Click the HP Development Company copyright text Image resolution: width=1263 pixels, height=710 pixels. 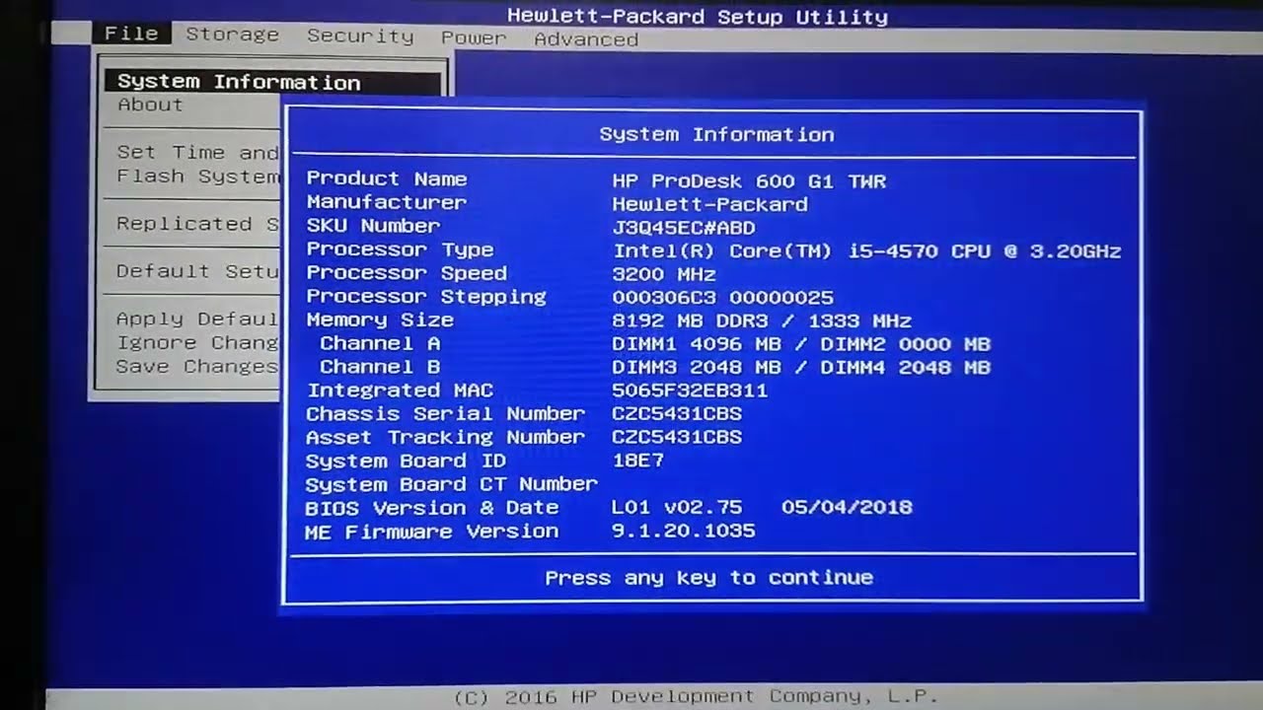tap(696, 697)
